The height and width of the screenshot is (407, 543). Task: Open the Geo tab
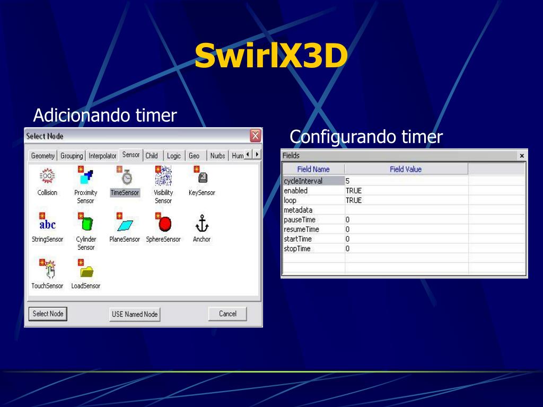coord(194,156)
